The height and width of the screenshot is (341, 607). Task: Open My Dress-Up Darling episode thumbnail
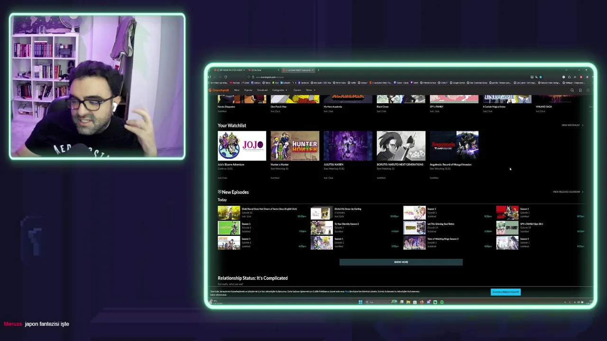coord(322,213)
